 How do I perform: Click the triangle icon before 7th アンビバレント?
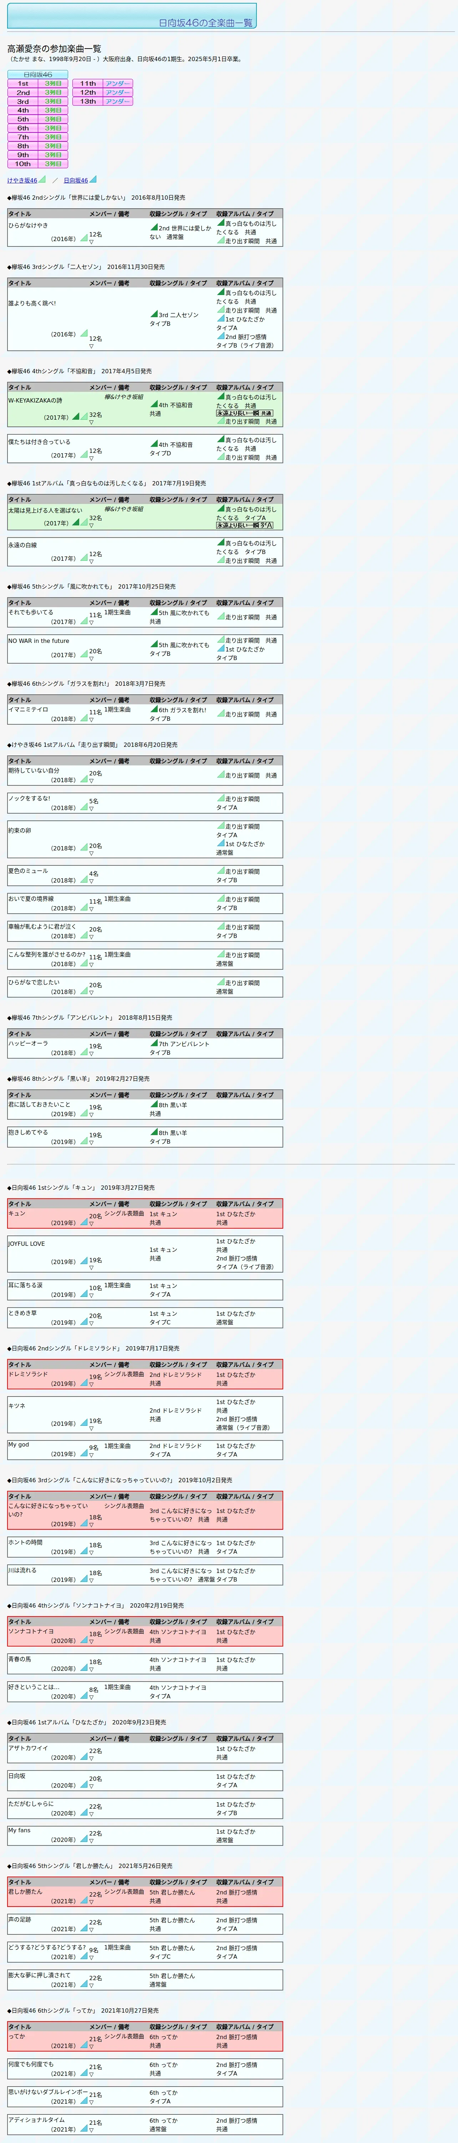pyautogui.click(x=154, y=1043)
